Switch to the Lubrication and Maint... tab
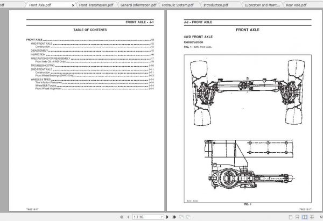The image size is (323, 221). tap(262, 5)
